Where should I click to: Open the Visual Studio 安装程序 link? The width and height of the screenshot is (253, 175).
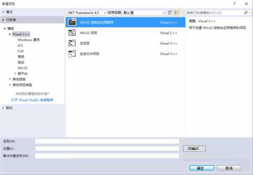tap(32, 100)
